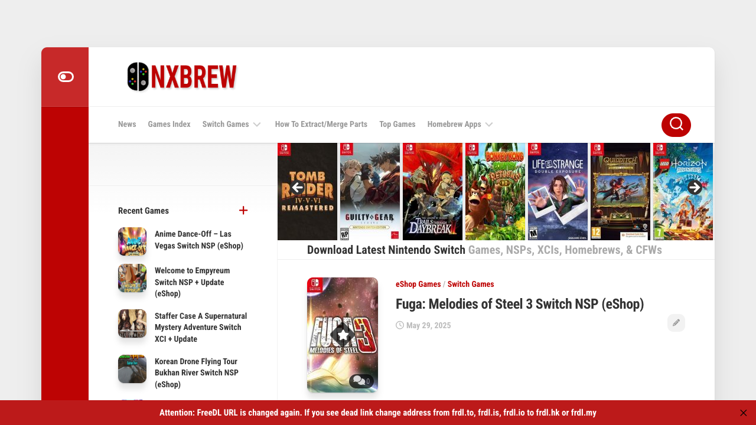Open the Fuga: Melodies of Steel 3 article
Image resolution: width=756 pixels, height=425 pixels.
[520, 304]
